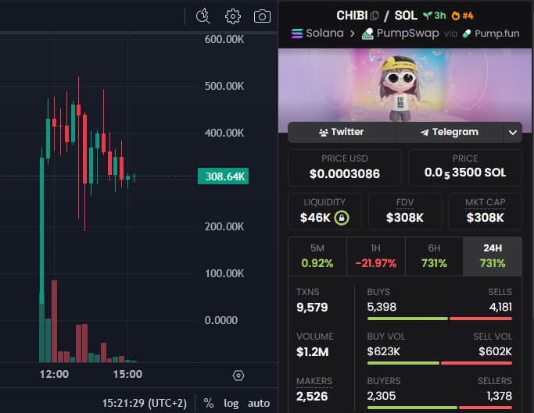Click the buyers versus sellers ratio bar
The height and width of the screenshot is (413, 534).
tap(439, 408)
